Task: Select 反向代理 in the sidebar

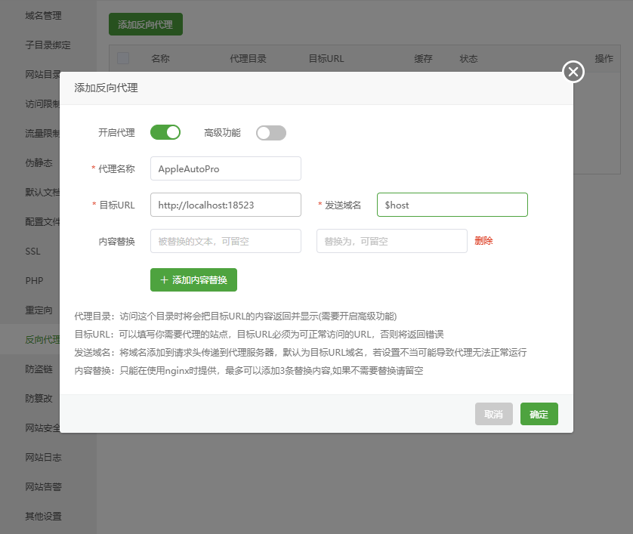Action: coord(42,340)
